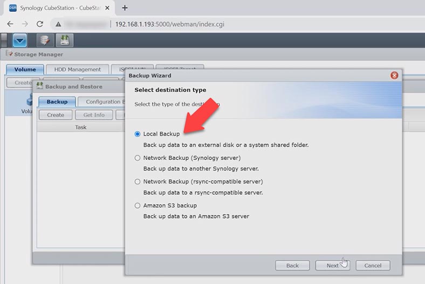Click Create button in Storage Manager
Image resolution: width=425 pixels, height=284 pixels.
point(19,83)
